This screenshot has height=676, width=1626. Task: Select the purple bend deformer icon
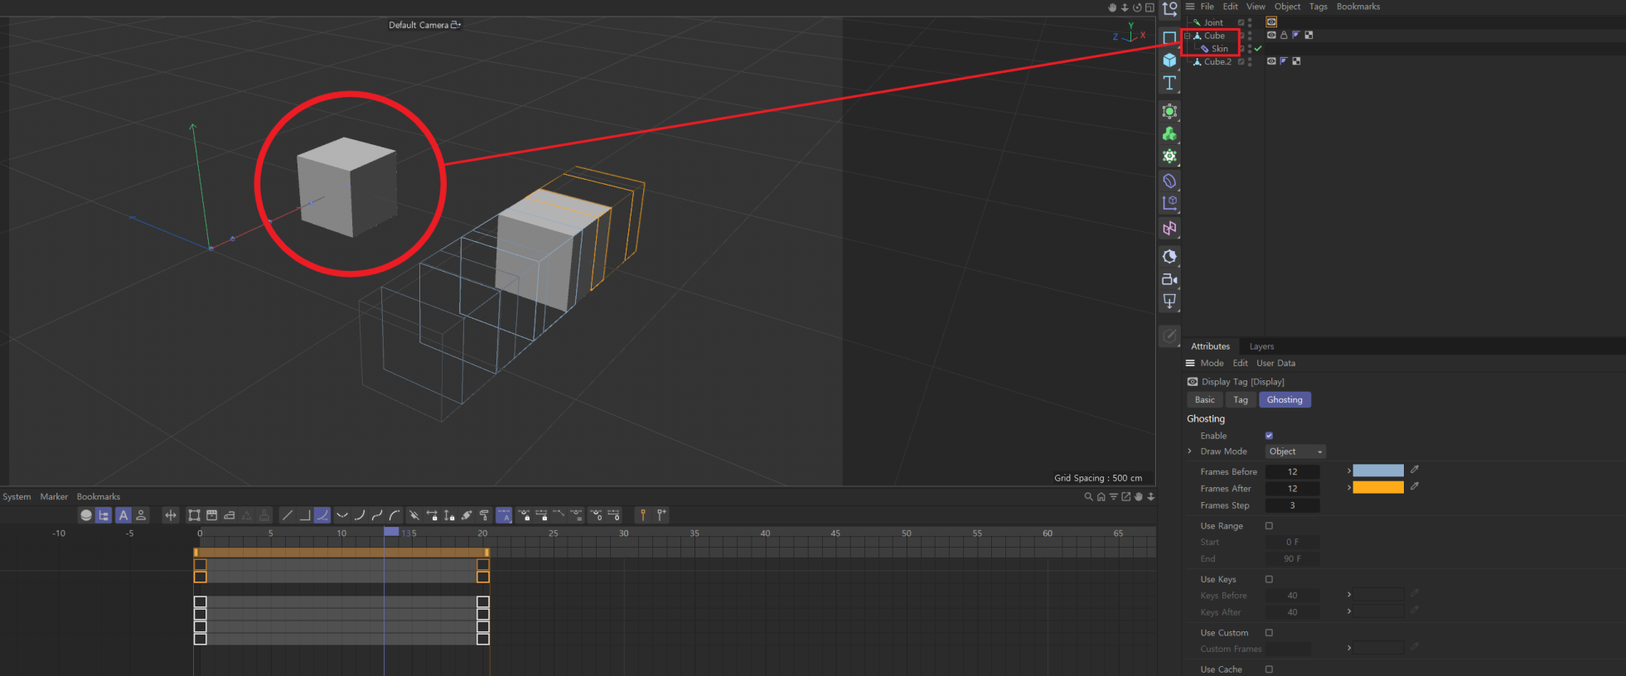(1169, 181)
